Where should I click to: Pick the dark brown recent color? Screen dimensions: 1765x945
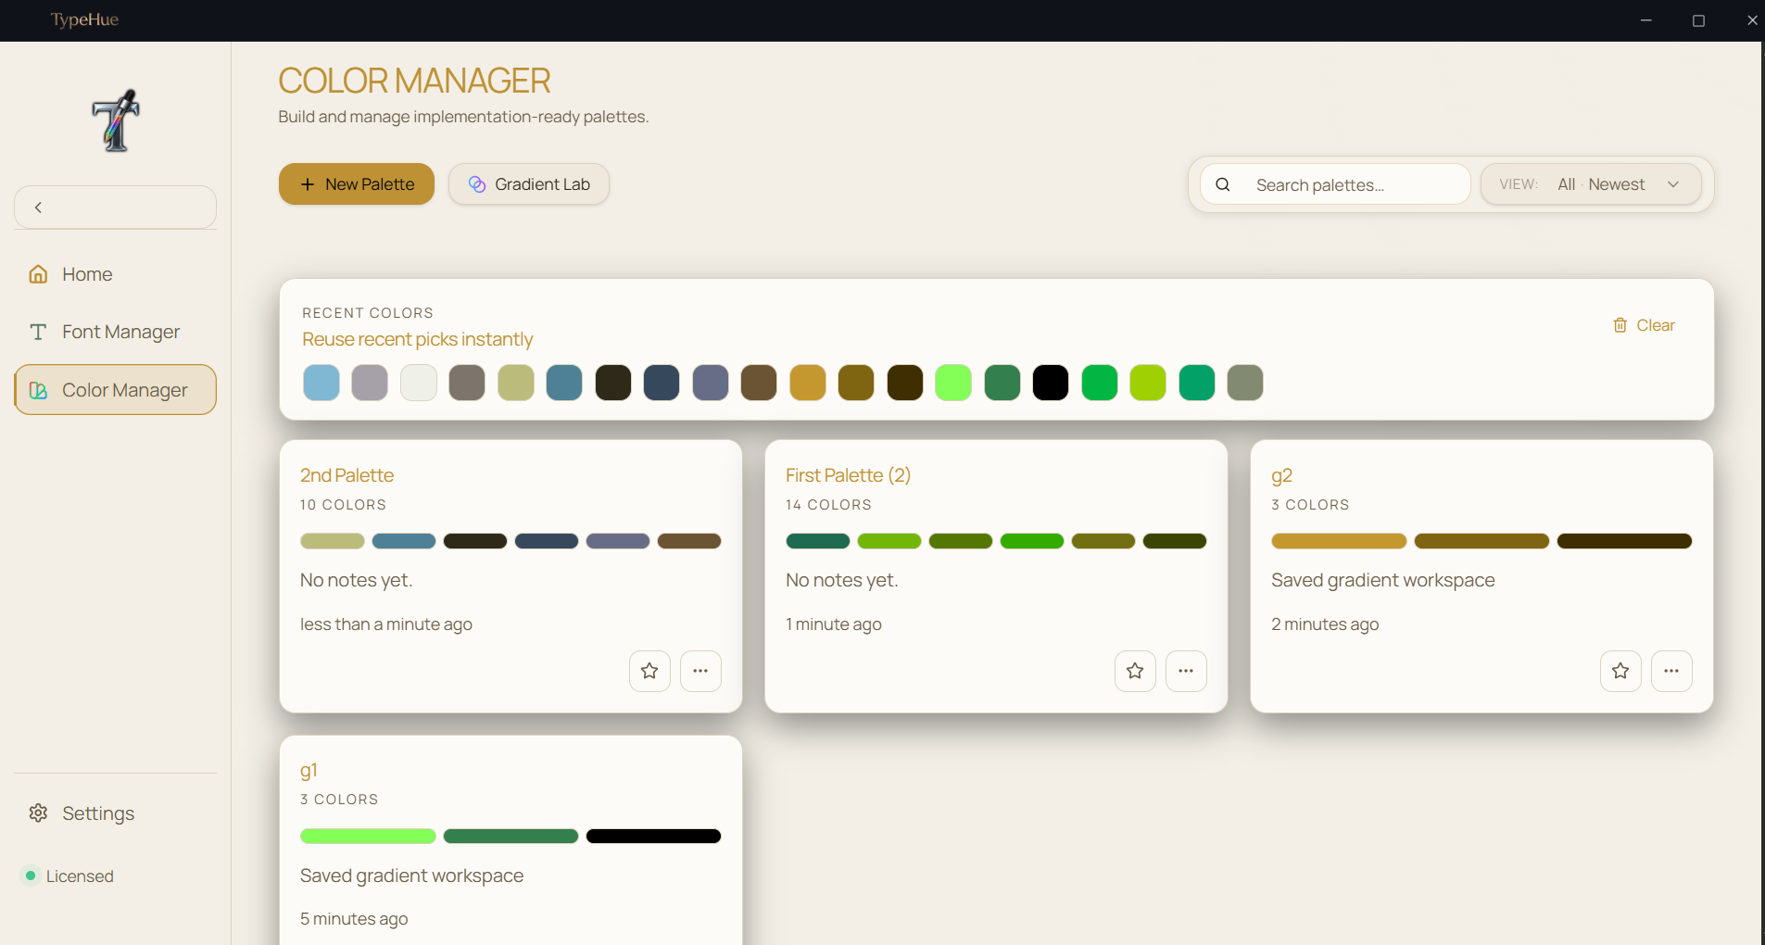[x=905, y=383]
